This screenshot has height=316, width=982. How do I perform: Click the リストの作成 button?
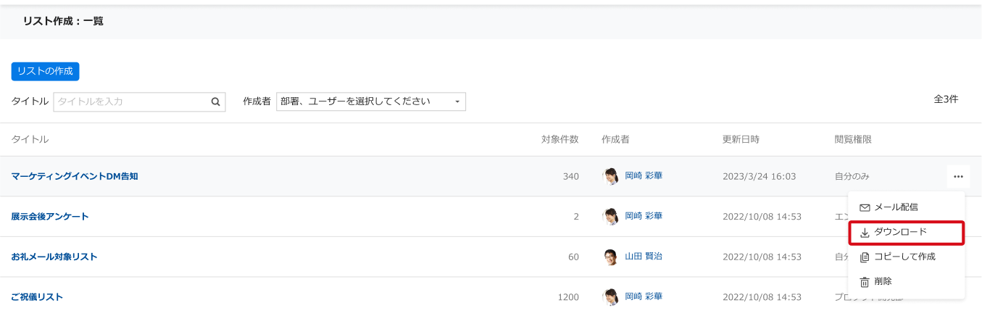pyautogui.click(x=45, y=71)
